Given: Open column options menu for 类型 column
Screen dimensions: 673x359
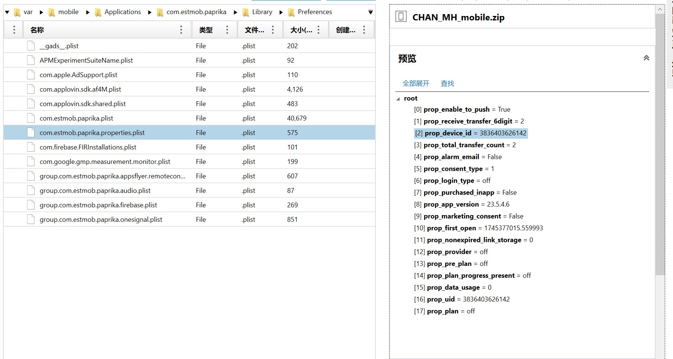Looking at the screenshot, I should click(227, 30).
